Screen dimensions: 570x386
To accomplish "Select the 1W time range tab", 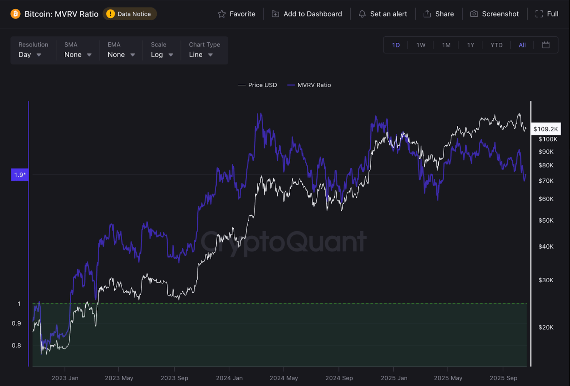I will (x=421, y=45).
